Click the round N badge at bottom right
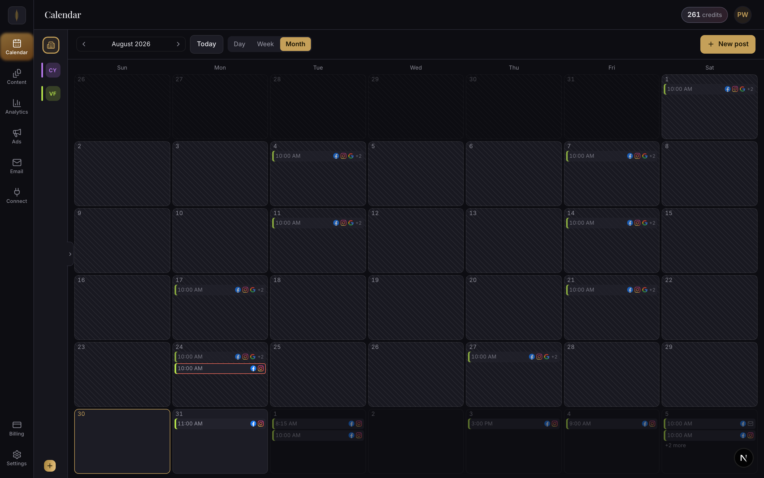The height and width of the screenshot is (478, 764). click(x=744, y=458)
